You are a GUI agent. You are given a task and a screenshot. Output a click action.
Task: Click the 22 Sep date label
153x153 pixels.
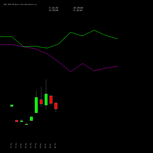(x=26, y=146)
